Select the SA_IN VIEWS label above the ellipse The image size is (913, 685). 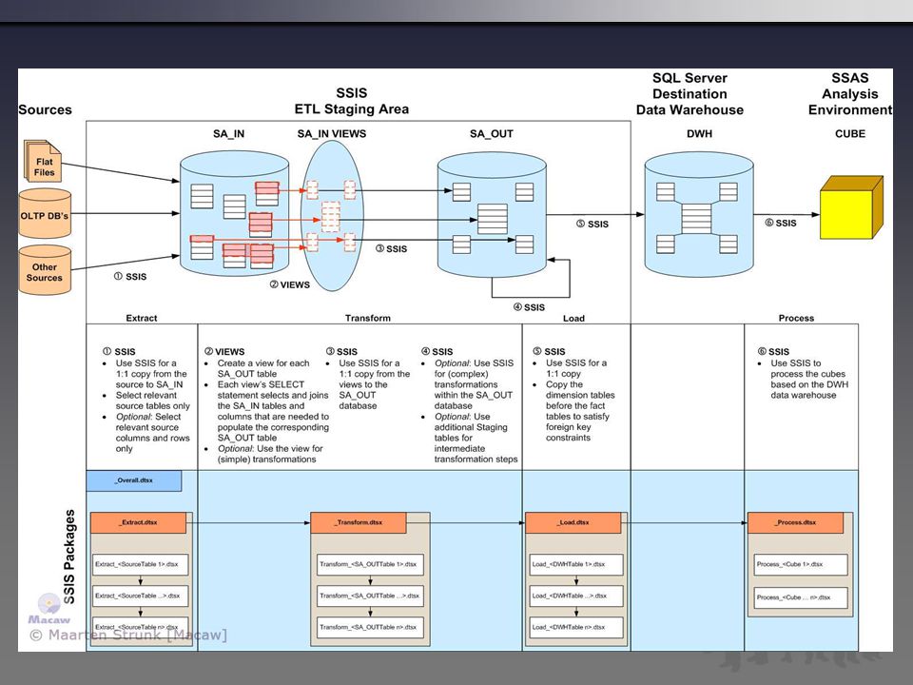(x=332, y=134)
